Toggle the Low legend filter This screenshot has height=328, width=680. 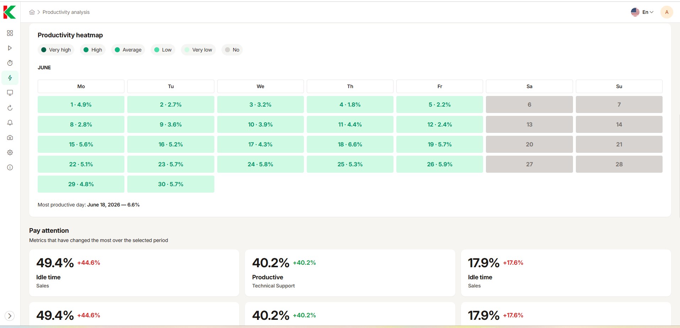(163, 50)
